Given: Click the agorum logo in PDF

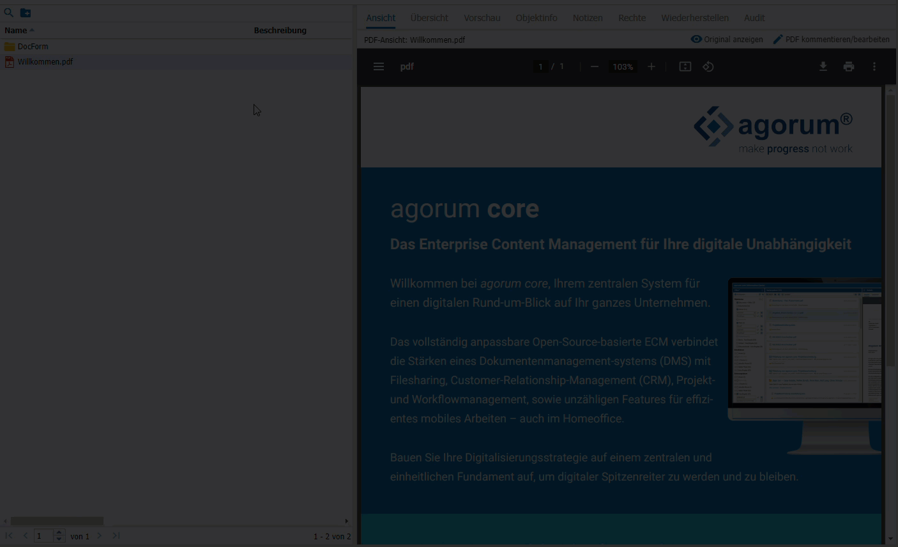Looking at the screenshot, I should (773, 130).
